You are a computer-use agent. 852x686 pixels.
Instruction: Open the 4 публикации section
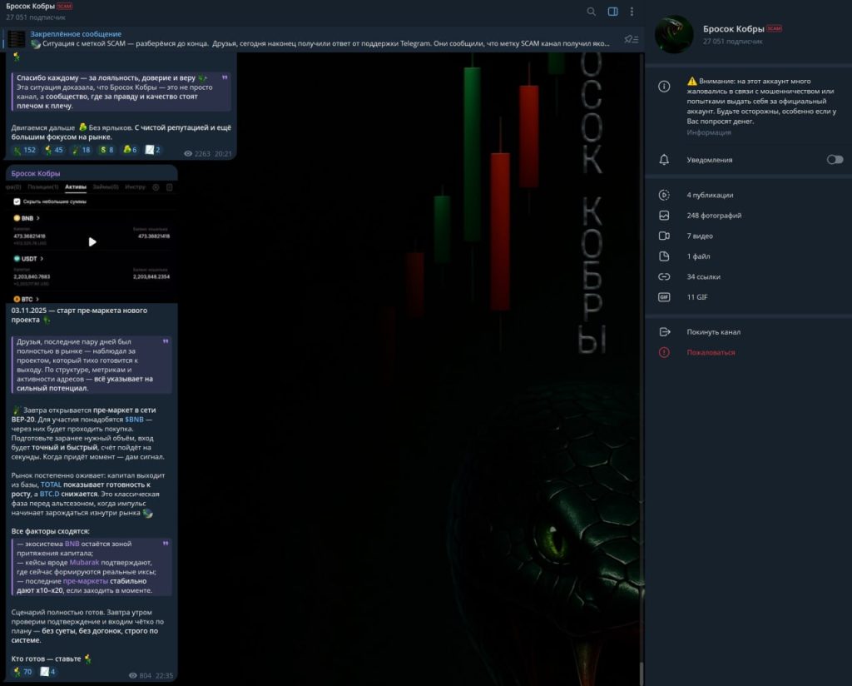pos(710,195)
